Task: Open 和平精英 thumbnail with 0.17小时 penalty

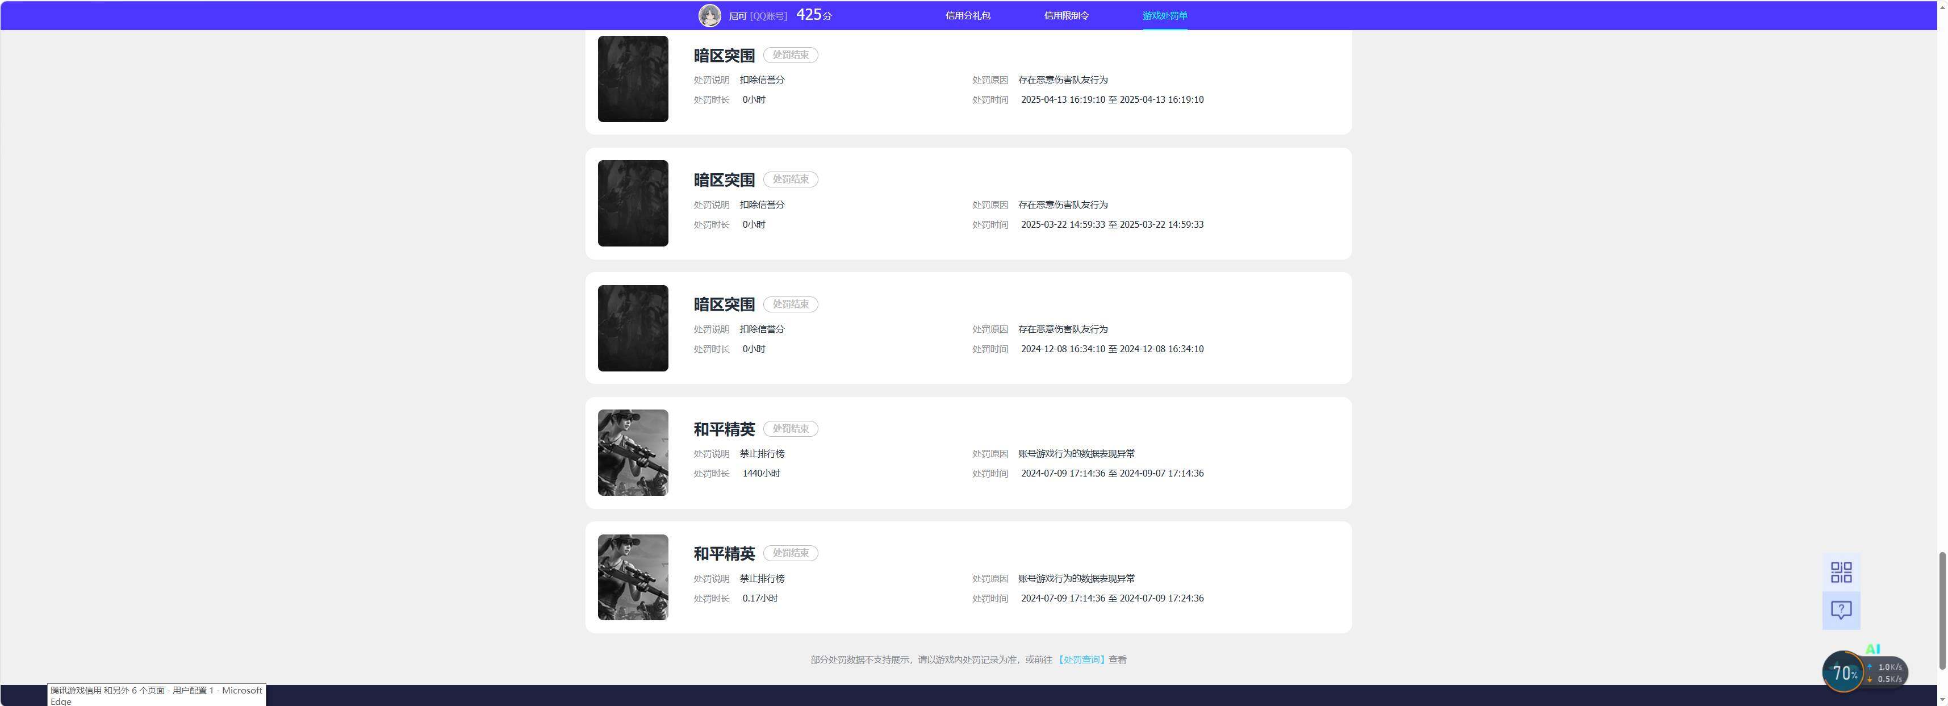Action: coord(633,578)
